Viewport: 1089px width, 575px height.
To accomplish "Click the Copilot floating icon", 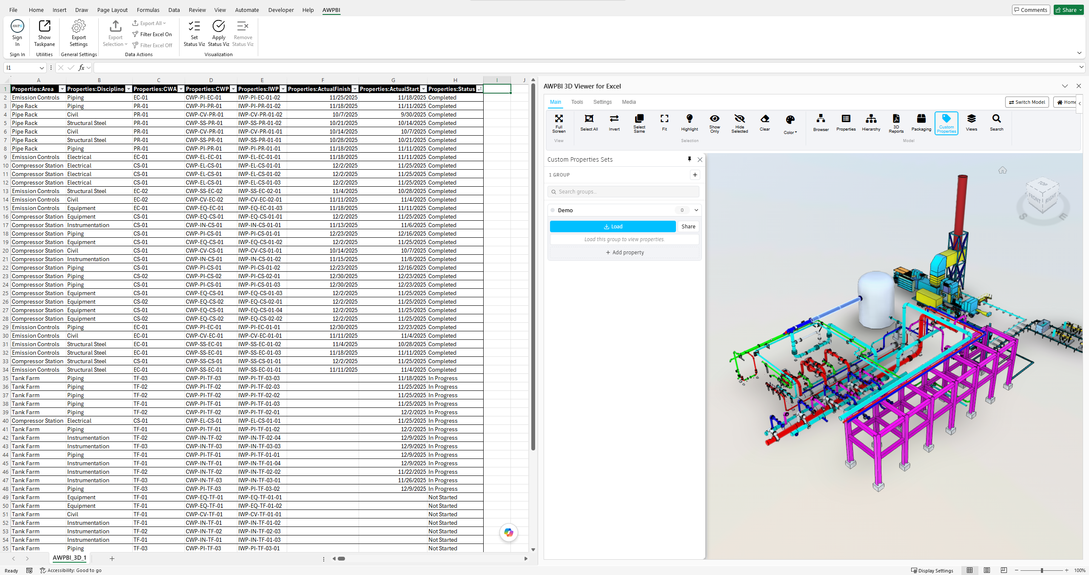I will click(509, 532).
